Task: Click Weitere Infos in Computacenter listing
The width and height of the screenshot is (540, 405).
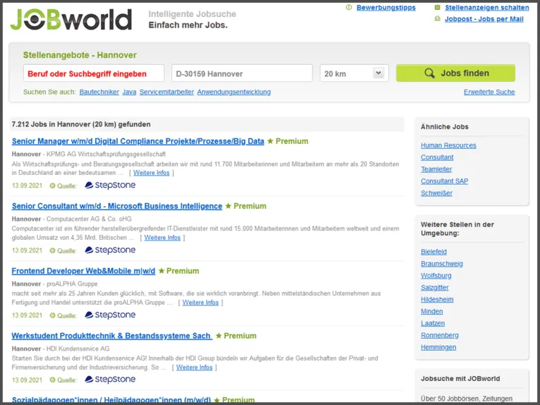Action: (162, 237)
